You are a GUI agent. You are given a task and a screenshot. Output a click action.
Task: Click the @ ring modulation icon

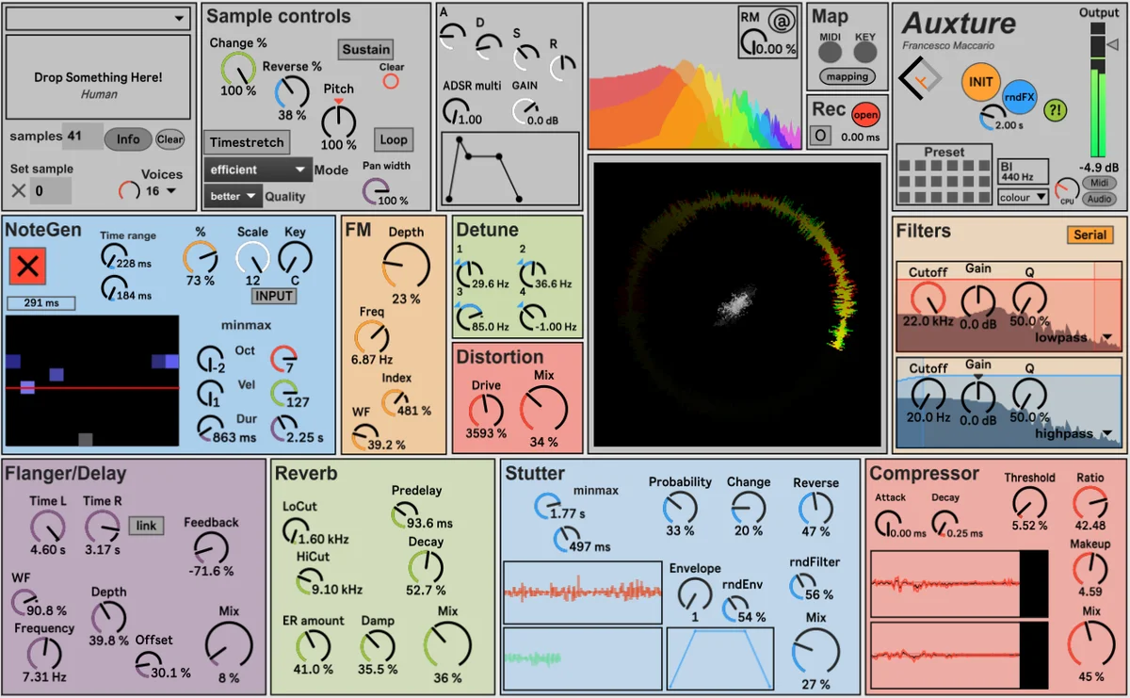point(781,20)
